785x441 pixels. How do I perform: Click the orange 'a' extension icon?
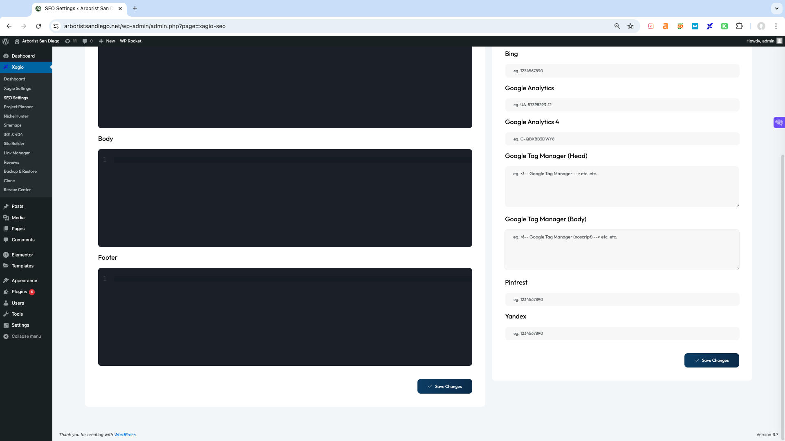click(x=666, y=26)
